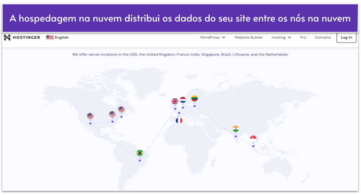This screenshot has height=195, width=361.
Task: Click the Brazil flag map pin
Action: (x=140, y=153)
